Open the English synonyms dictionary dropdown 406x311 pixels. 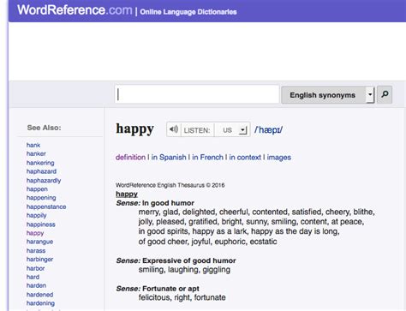click(327, 95)
